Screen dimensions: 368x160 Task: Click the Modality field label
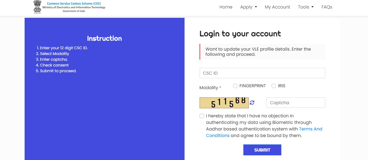click(x=209, y=88)
